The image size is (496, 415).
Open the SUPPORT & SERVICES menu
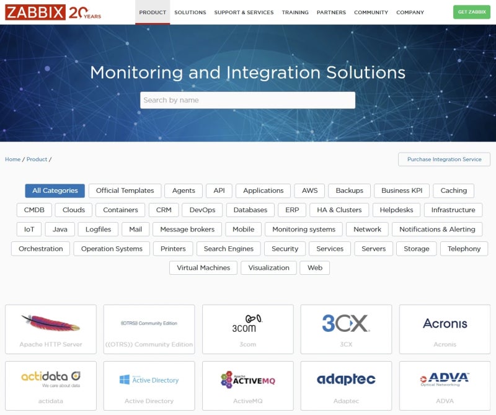[x=244, y=12]
